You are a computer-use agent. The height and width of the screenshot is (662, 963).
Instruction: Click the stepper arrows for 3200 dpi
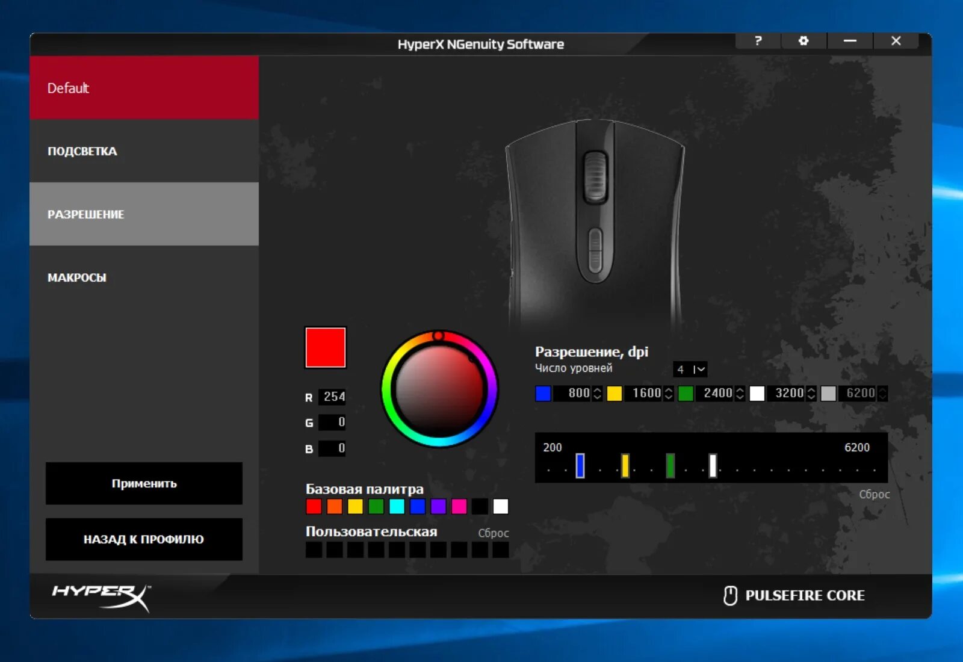[811, 394]
